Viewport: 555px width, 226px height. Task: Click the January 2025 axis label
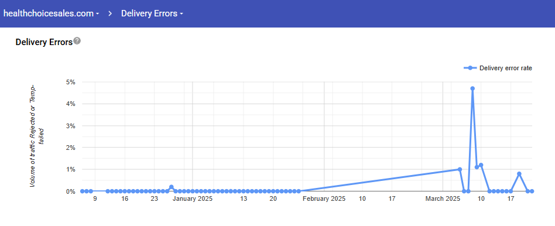192,199
